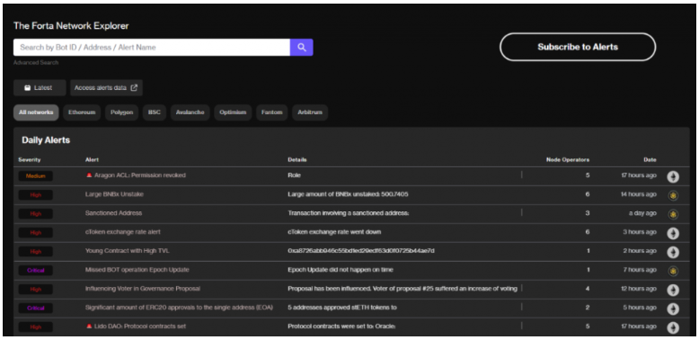Click the chain icon in Sanctioned Address row
Viewport: 699px width, 340px height.
pyautogui.click(x=673, y=215)
